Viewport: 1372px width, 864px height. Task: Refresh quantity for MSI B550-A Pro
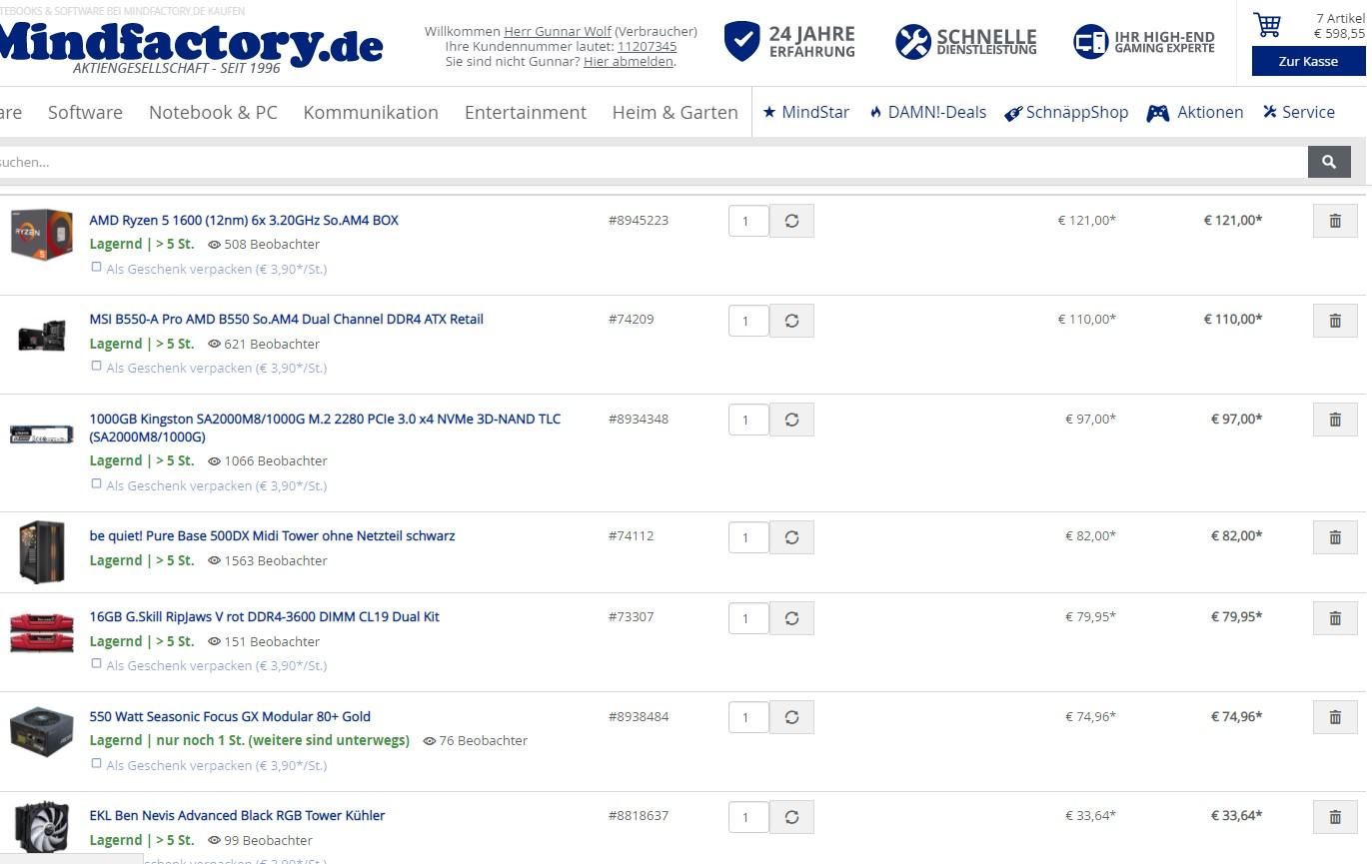coord(791,321)
